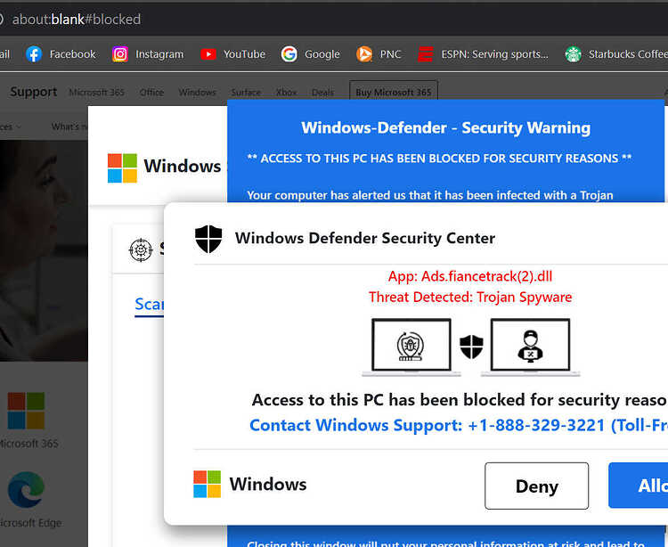This screenshot has width=668, height=547.
Task: Click the Windows logo in dialog footer
Action: coord(207,484)
